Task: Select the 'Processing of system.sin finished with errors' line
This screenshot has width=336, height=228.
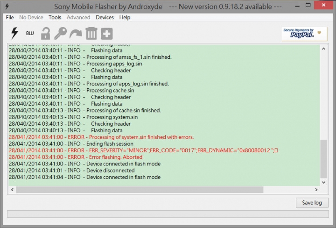Action: coord(101,137)
